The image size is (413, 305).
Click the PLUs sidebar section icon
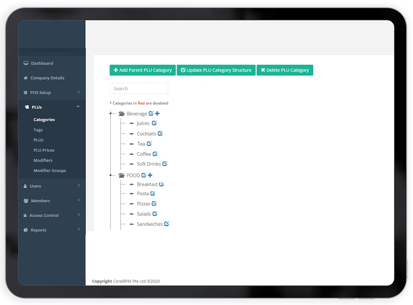pos(27,107)
